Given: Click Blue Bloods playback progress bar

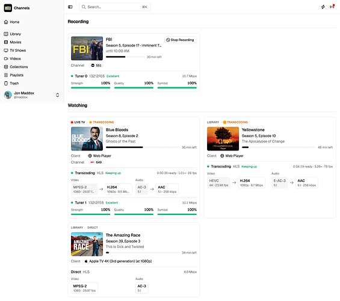Looking at the screenshot, I should [143, 147].
